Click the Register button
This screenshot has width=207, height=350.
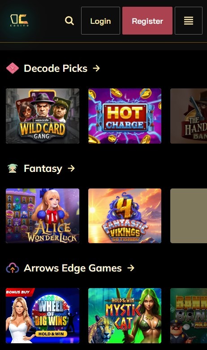147,21
